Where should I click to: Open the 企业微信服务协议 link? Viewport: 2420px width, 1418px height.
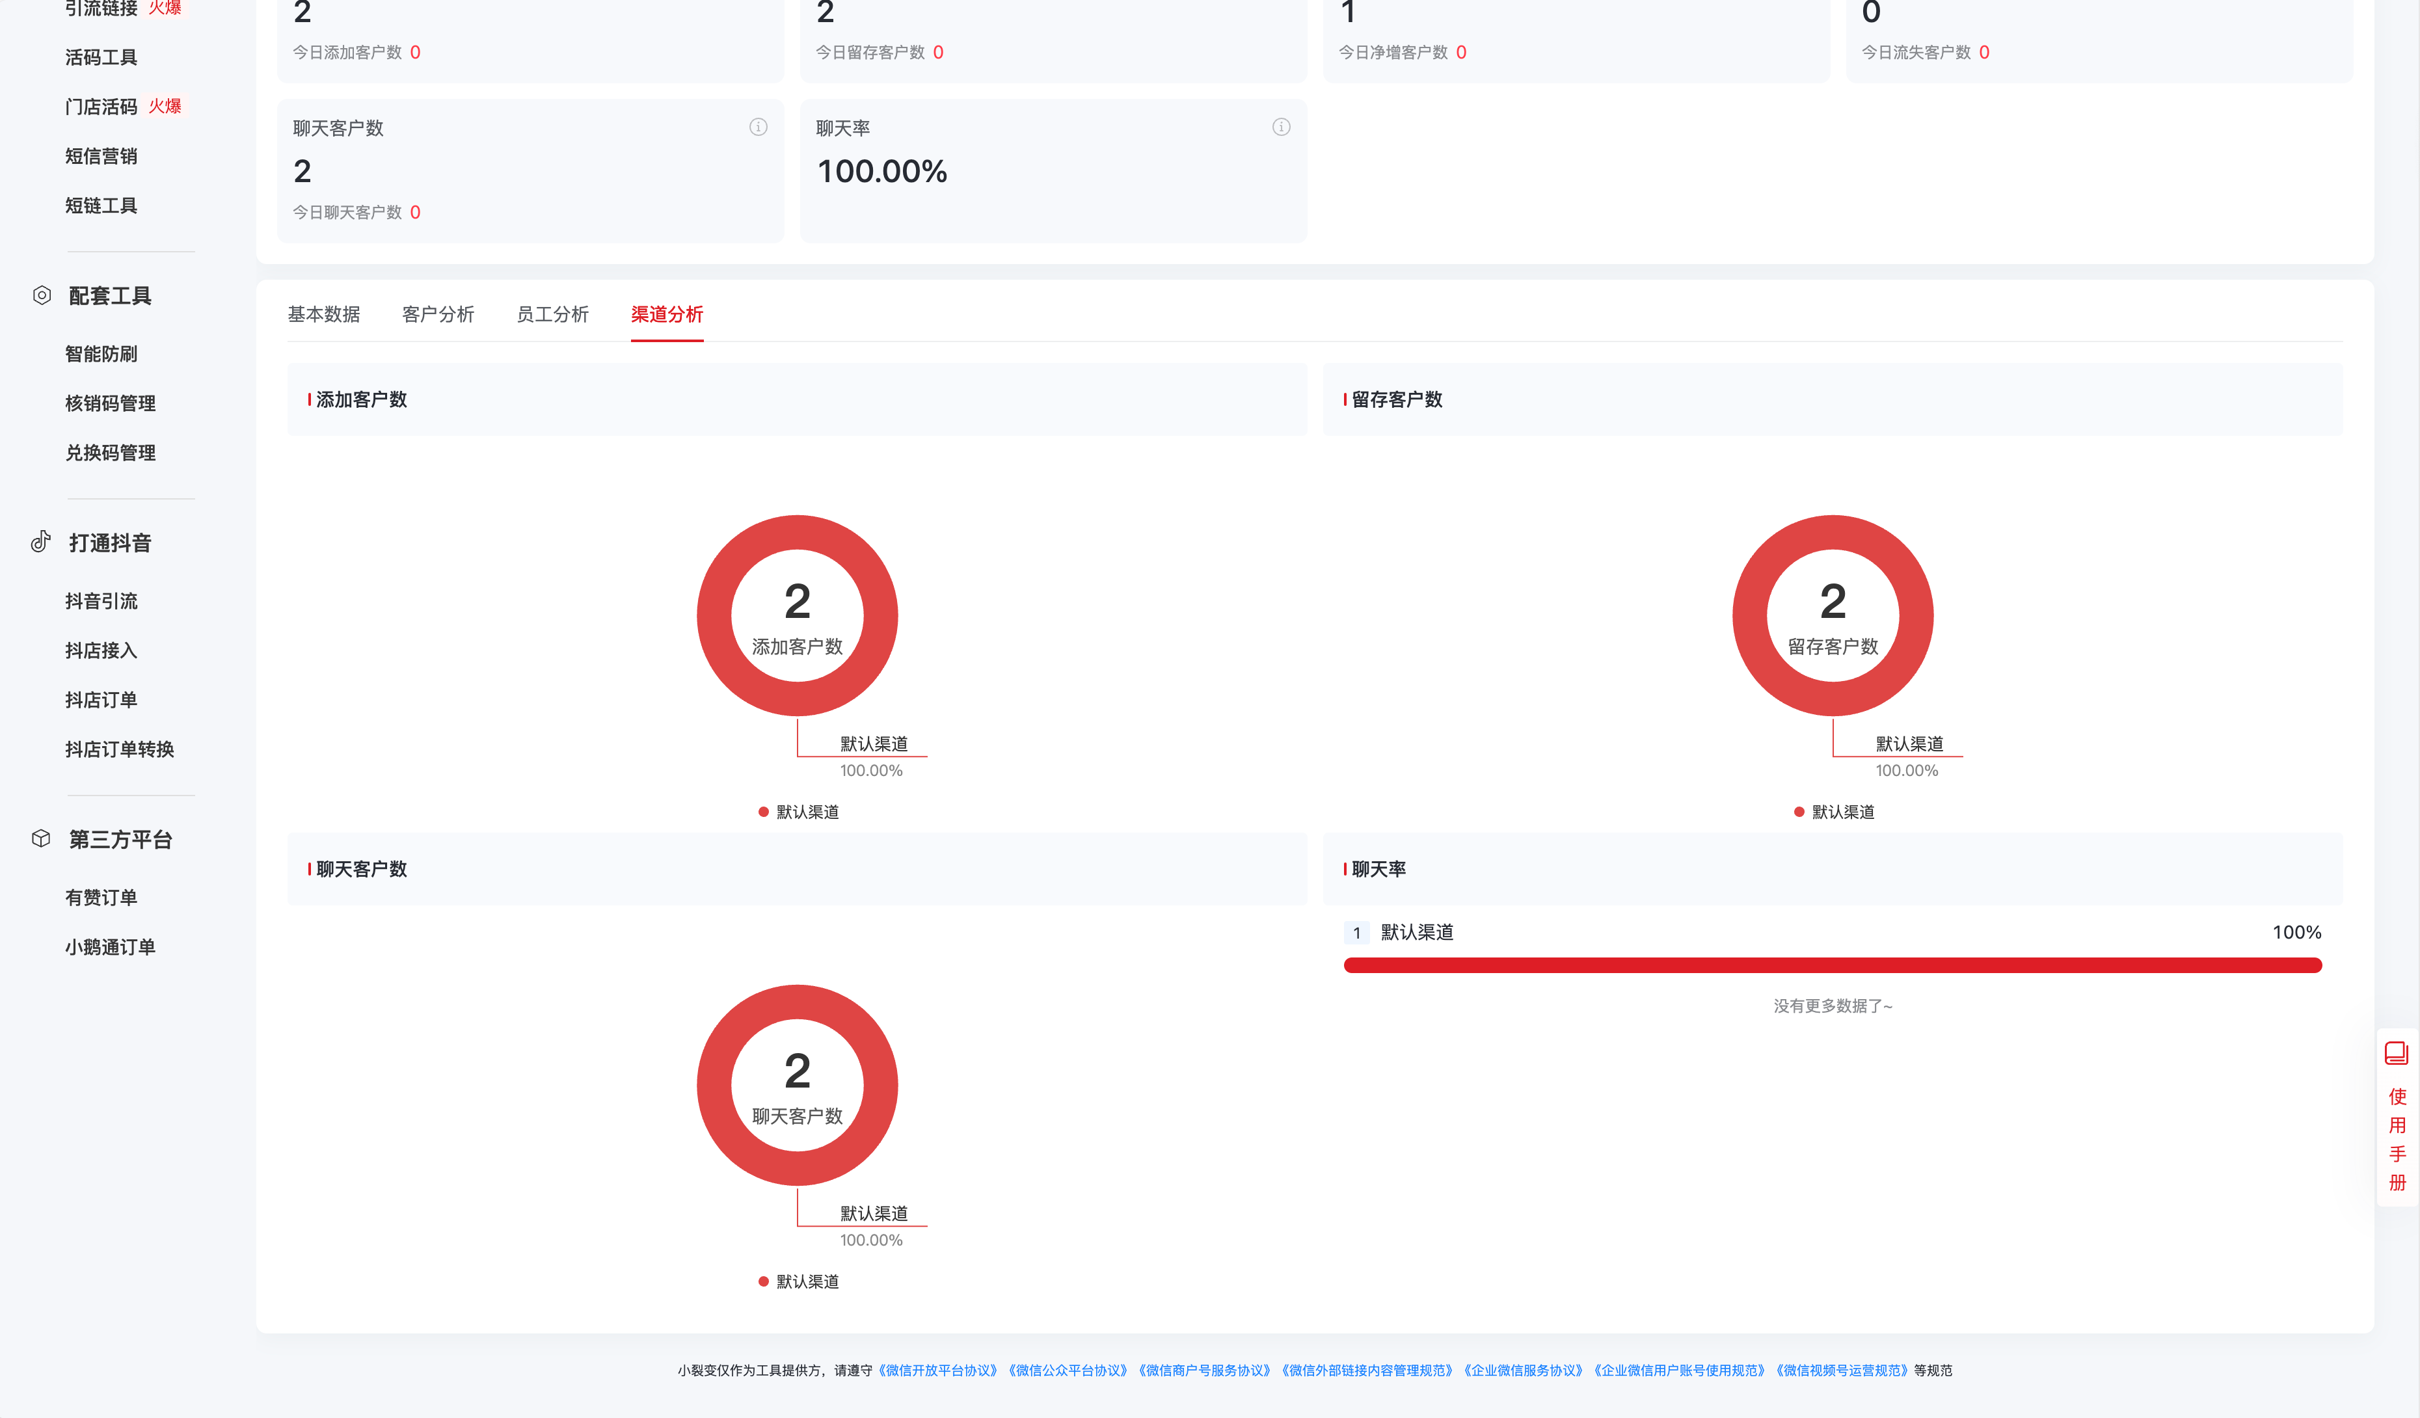point(1523,1370)
